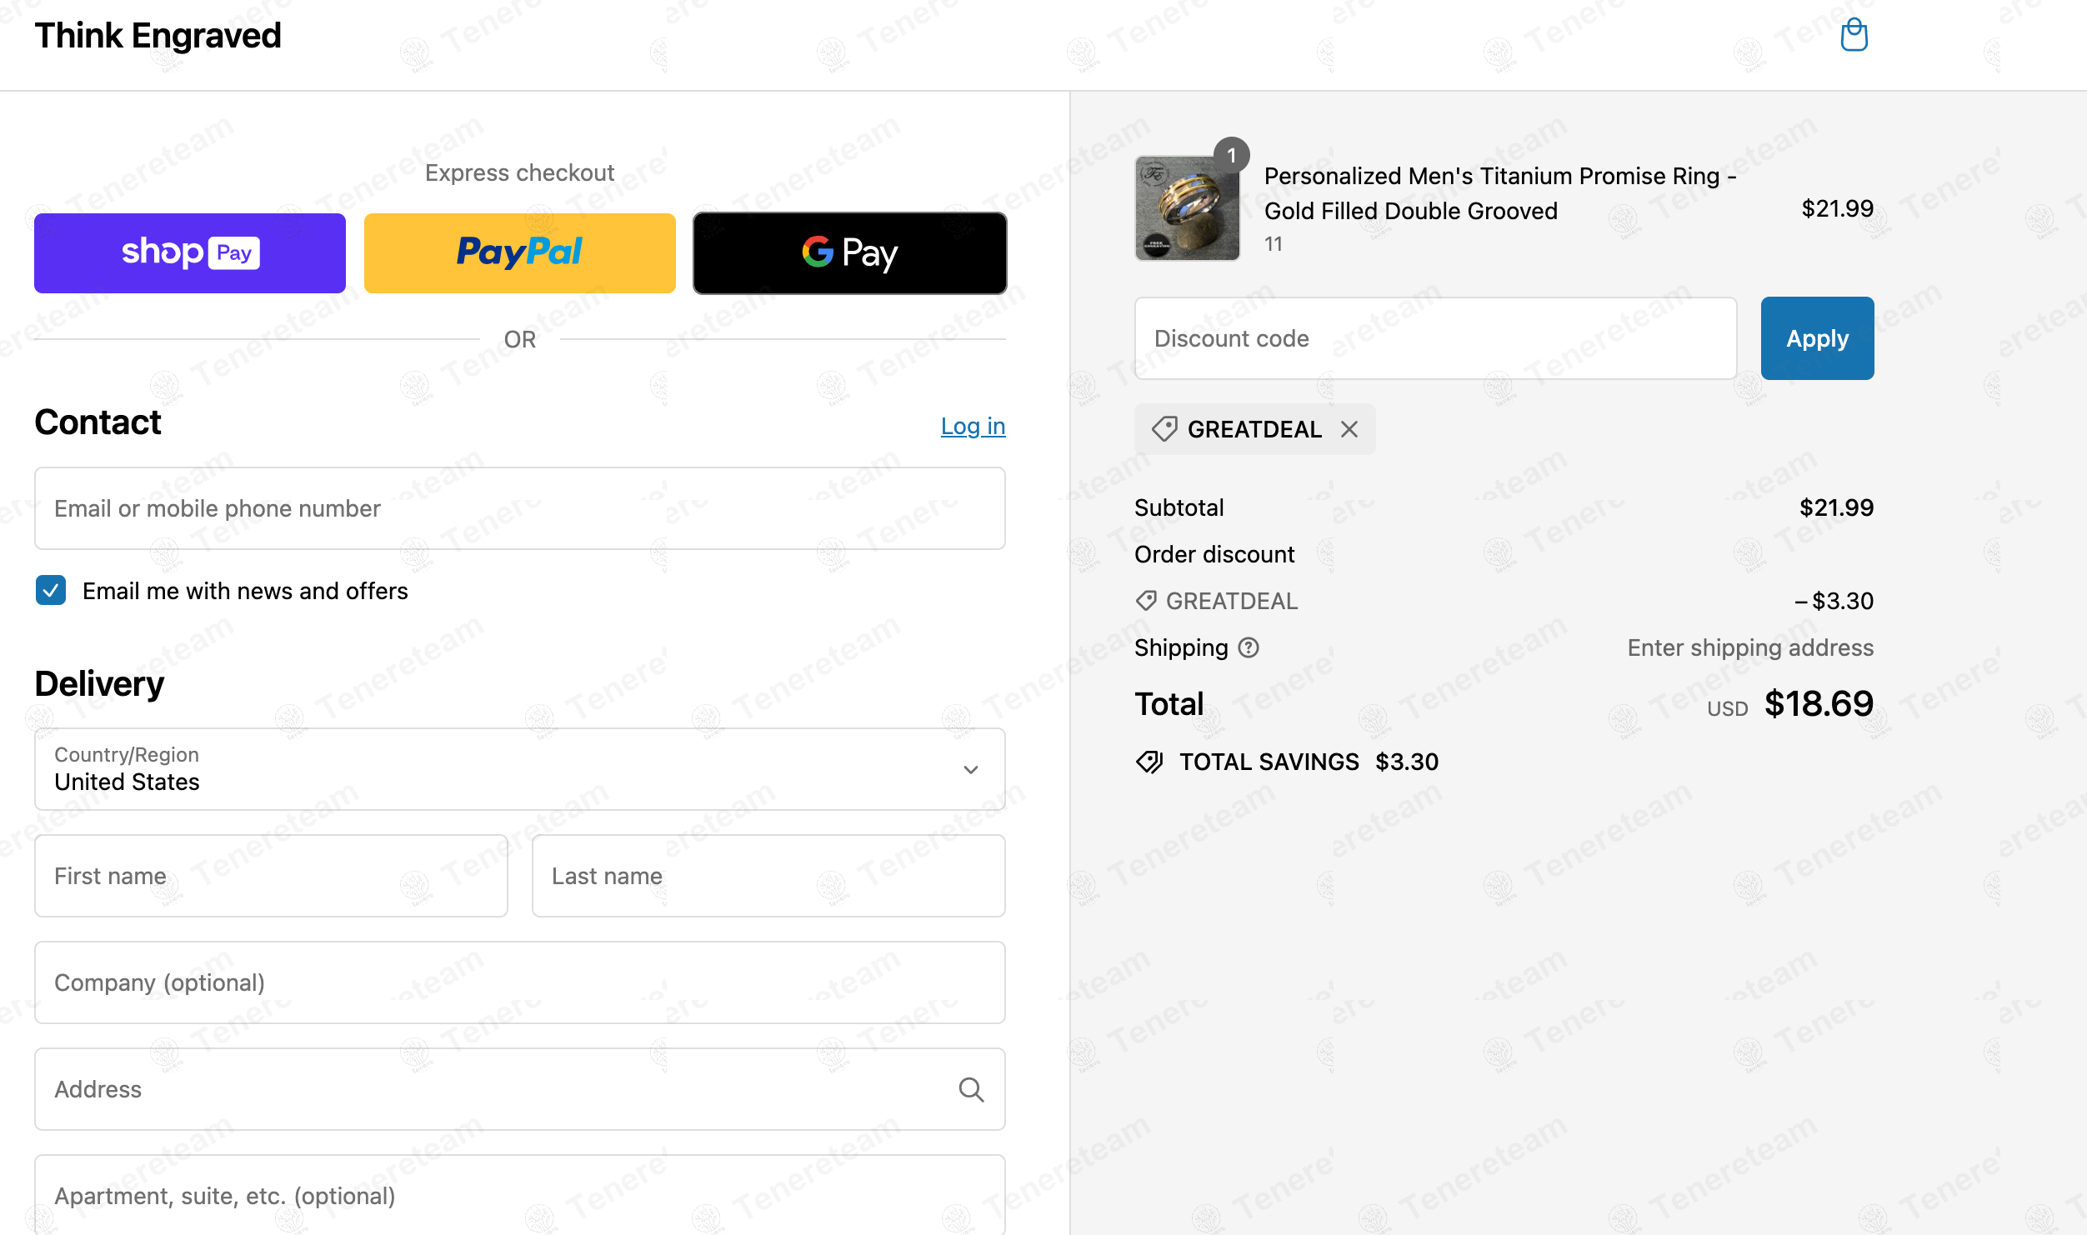Image resolution: width=2087 pixels, height=1235 pixels.
Task: Select the First name field
Action: click(x=271, y=876)
